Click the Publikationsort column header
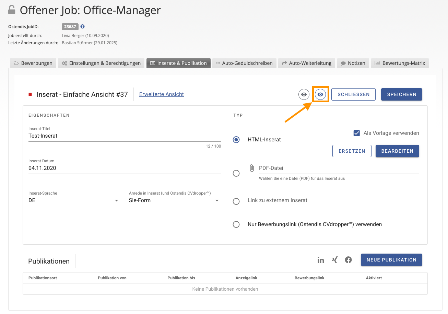The image size is (448, 314). click(x=43, y=278)
